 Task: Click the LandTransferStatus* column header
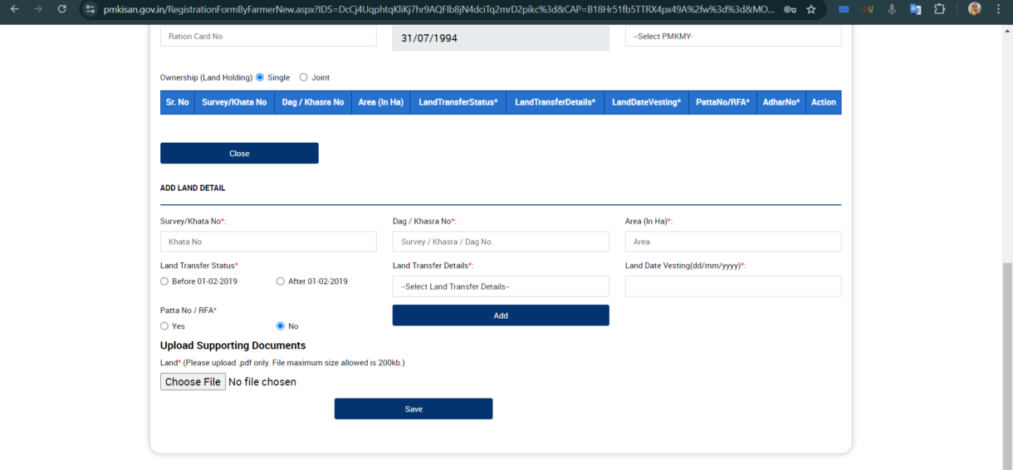click(x=458, y=102)
